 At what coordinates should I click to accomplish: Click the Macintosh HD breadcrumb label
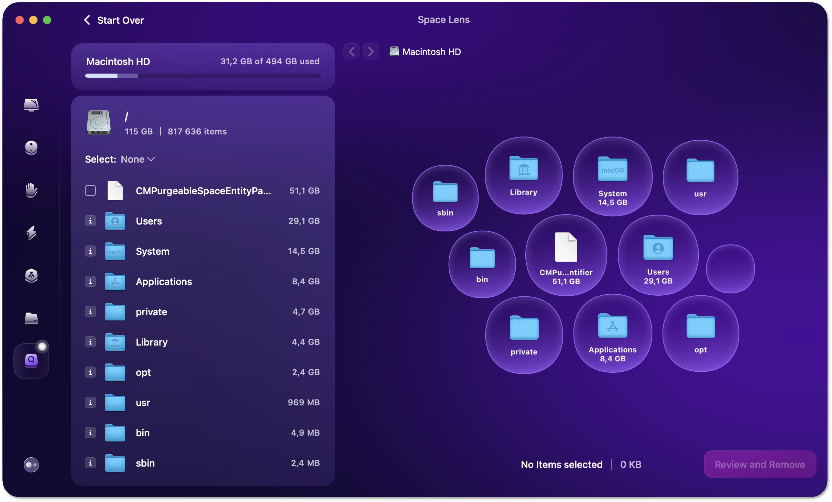[432, 52]
